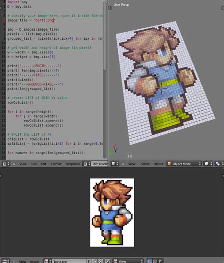Add new image with plus button
This screenshot has width=224, height=263.
(95, 261)
